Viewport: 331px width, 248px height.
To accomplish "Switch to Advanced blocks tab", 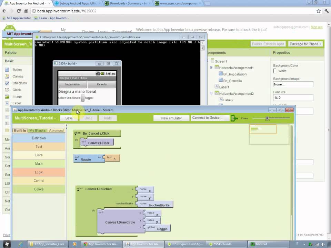I will [56, 131].
